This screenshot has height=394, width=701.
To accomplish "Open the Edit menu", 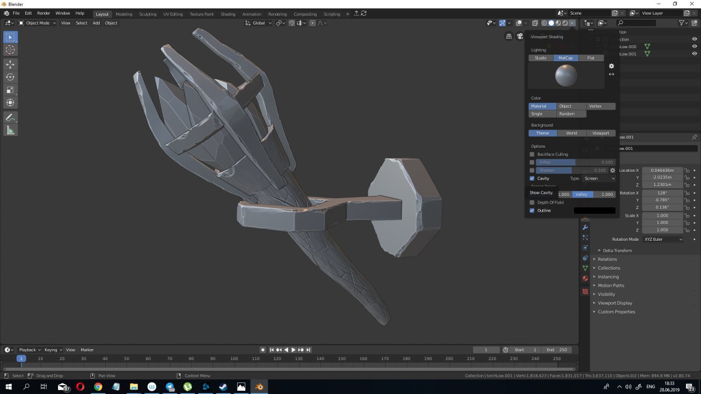I will coord(28,13).
